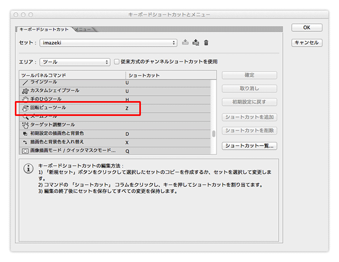
Task: Select the 描画色と背景色を入れ替え row label
Action: click(57, 142)
